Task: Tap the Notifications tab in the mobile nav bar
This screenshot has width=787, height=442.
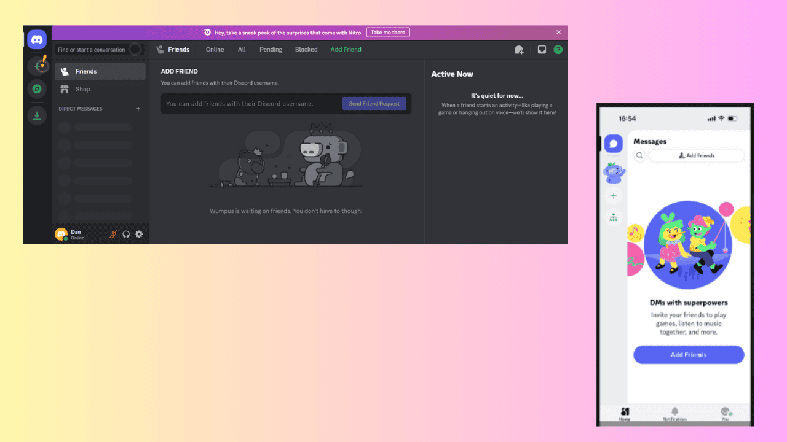Action: (x=674, y=414)
